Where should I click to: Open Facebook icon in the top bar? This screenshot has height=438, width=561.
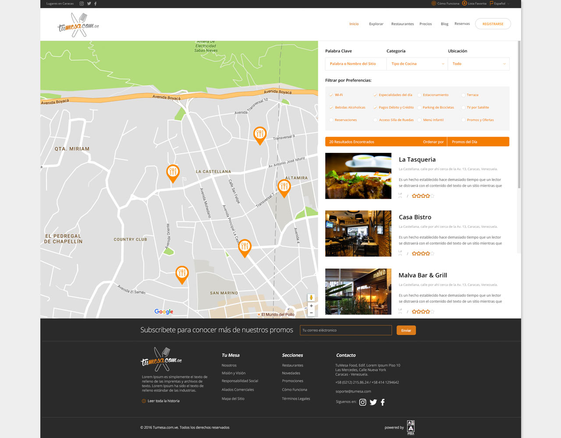96,4
